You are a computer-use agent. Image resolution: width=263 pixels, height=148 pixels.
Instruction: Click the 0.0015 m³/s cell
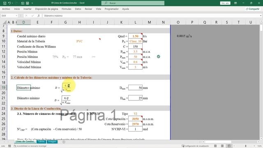[184, 36]
